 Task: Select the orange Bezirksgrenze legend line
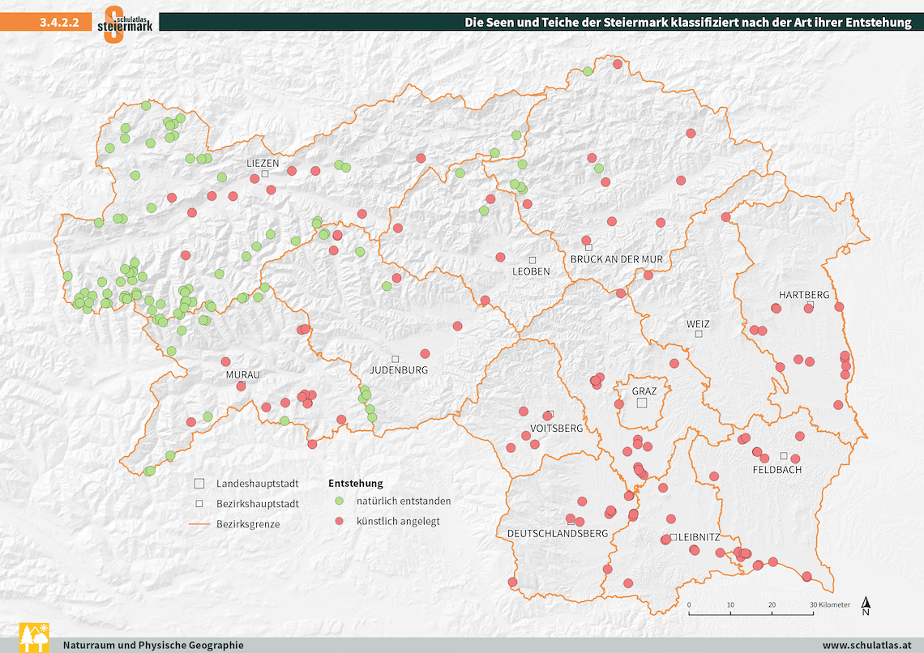[199, 524]
